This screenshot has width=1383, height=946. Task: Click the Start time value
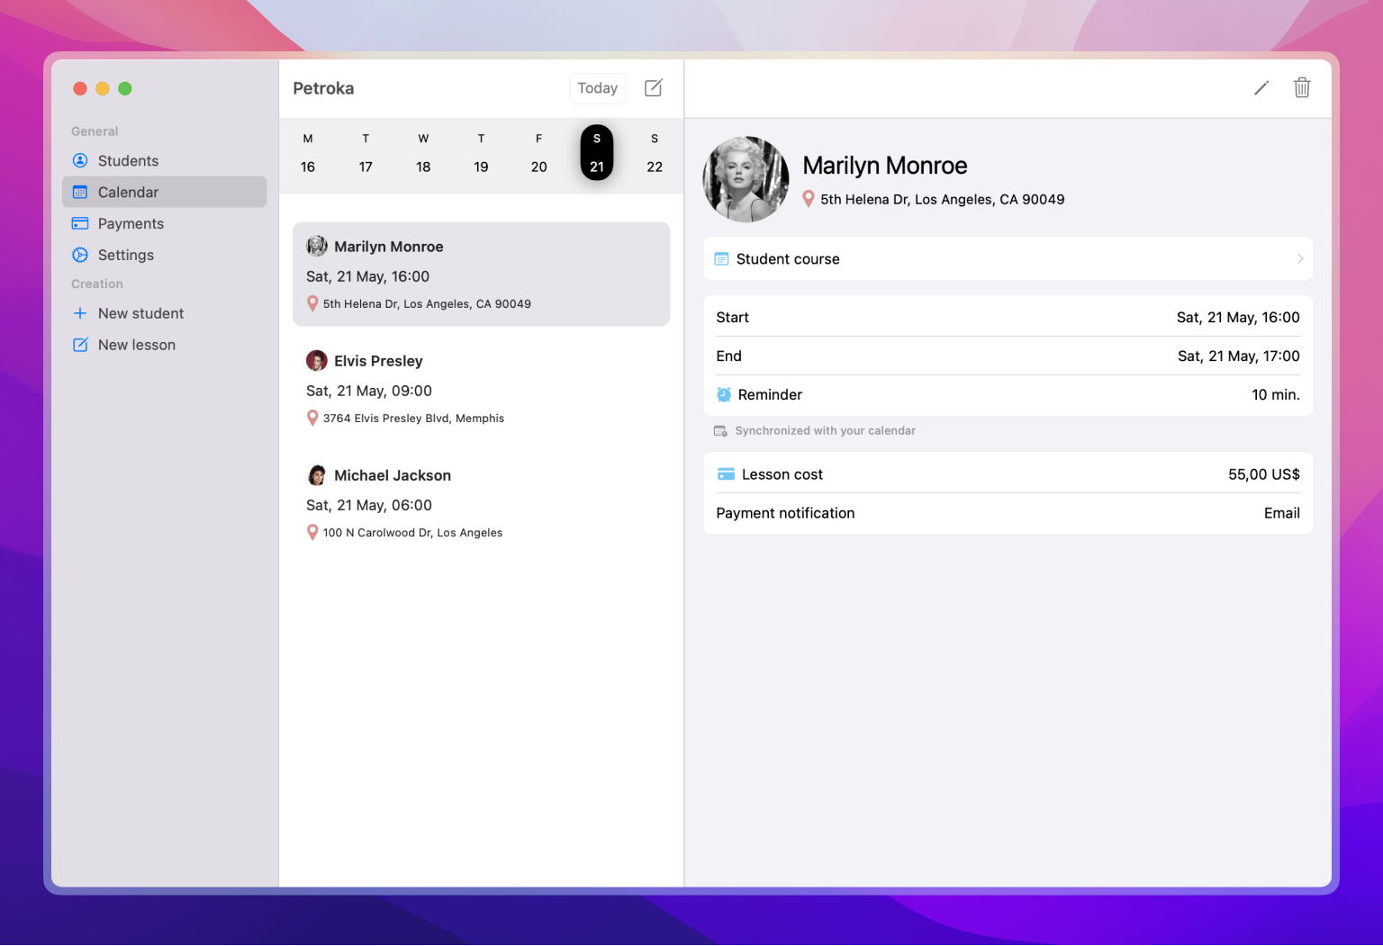[x=1238, y=318]
